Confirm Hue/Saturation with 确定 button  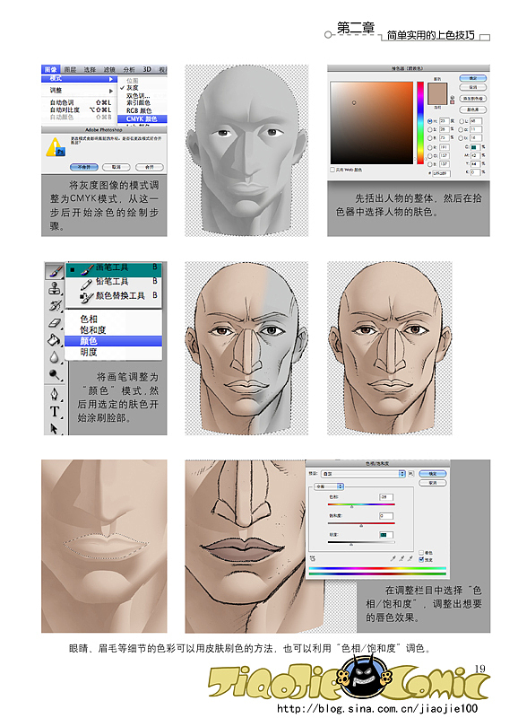pyautogui.click(x=433, y=474)
